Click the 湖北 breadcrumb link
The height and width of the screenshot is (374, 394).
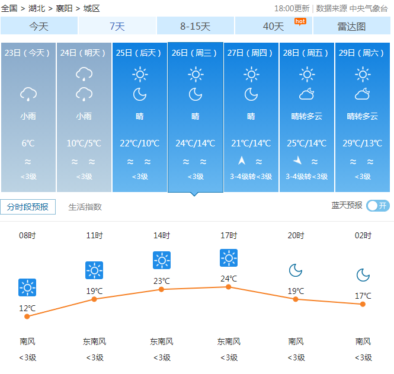pos(36,8)
